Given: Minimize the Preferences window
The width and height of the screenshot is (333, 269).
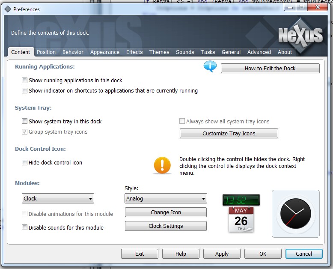Looking at the screenshot, I should 290,7.
